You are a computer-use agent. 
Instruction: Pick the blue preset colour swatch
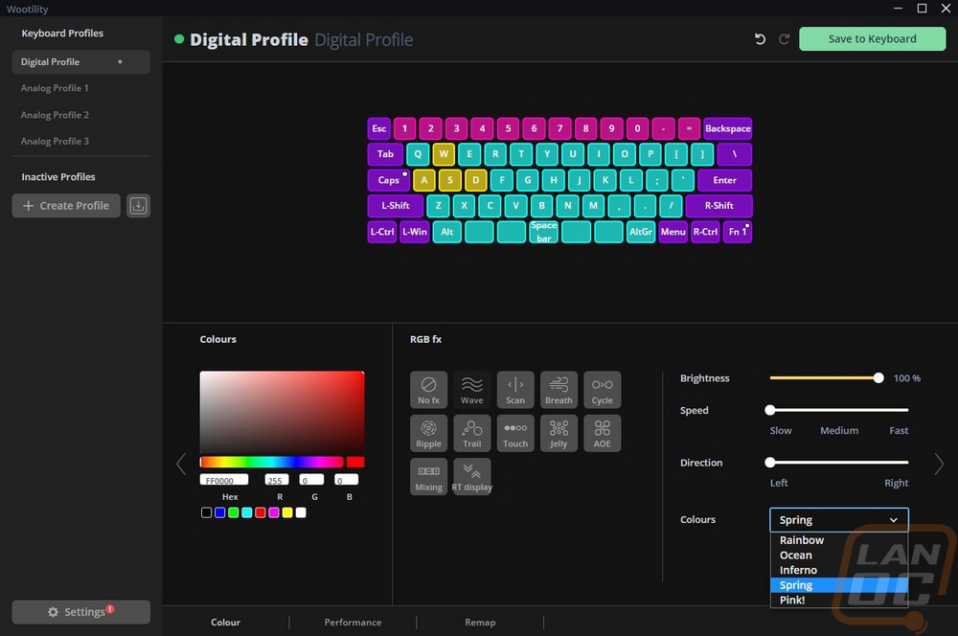220,512
